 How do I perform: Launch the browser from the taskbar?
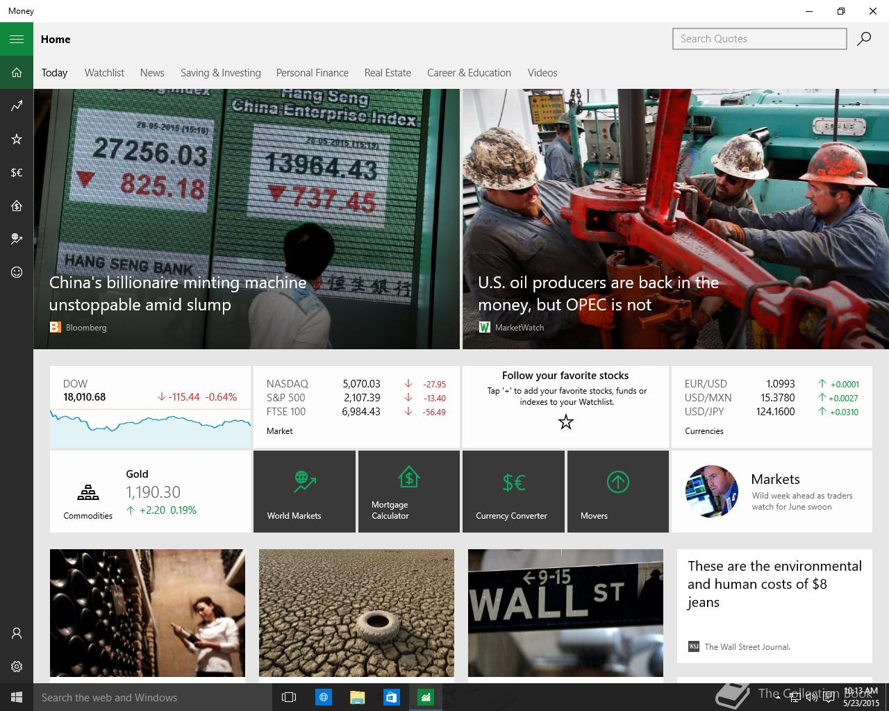click(324, 697)
